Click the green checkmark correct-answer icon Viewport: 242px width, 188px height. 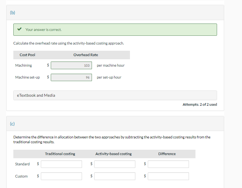tap(19, 29)
